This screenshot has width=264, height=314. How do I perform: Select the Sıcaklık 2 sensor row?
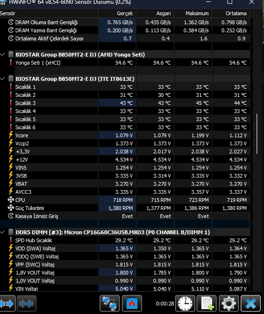pyautogui.click(x=125, y=95)
